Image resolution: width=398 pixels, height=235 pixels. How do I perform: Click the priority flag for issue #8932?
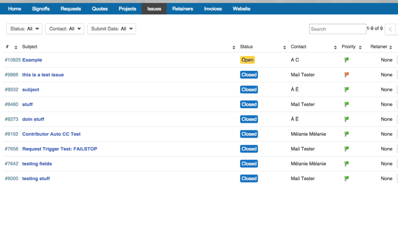pos(346,89)
